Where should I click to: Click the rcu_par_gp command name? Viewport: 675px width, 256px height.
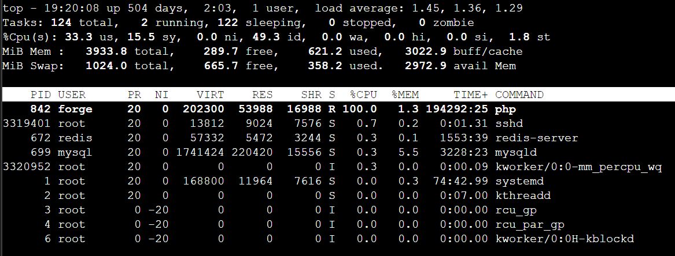(x=529, y=224)
